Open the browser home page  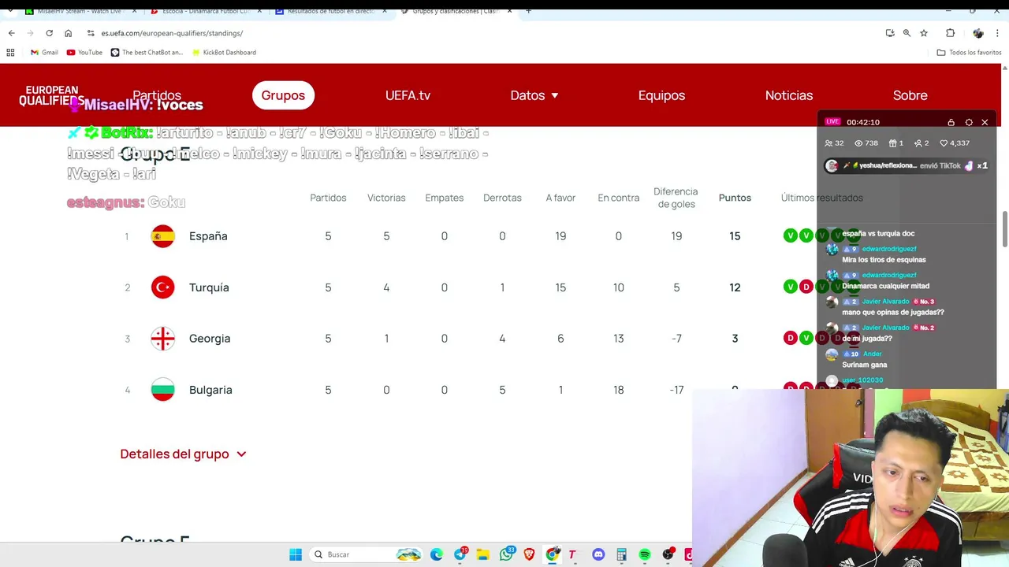[x=68, y=33]
